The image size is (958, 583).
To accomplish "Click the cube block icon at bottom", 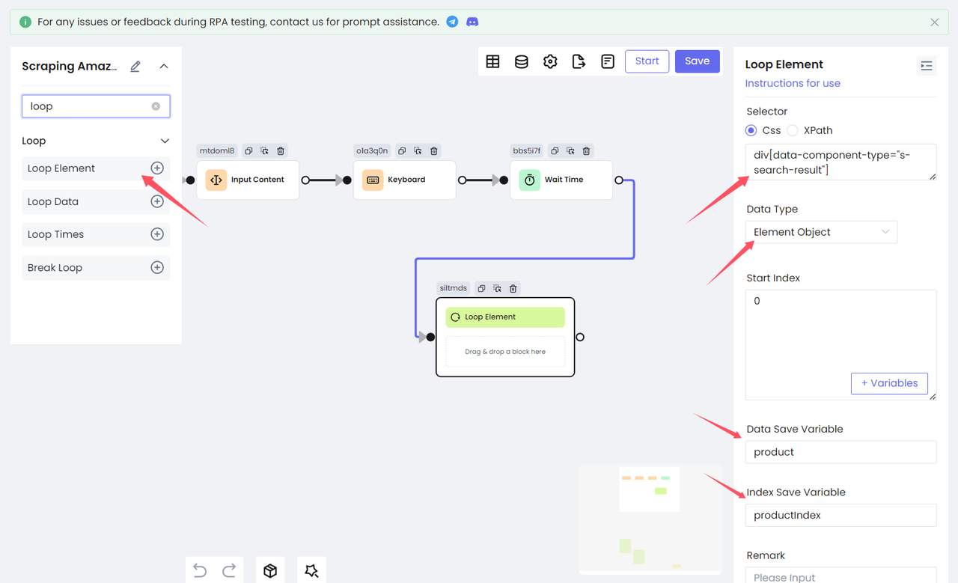I will pos(270,570).
